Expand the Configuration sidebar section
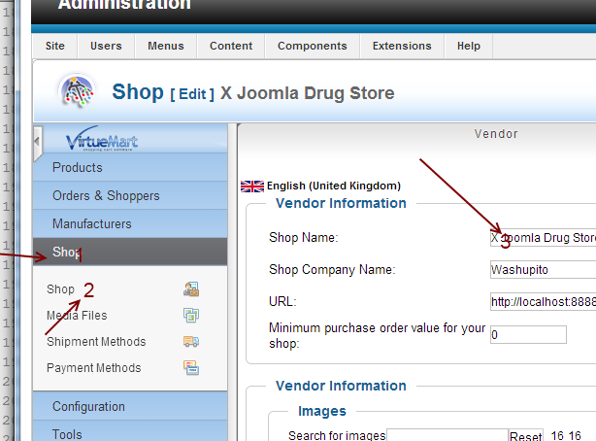596x441 pixels. click(x=130, y=406)
